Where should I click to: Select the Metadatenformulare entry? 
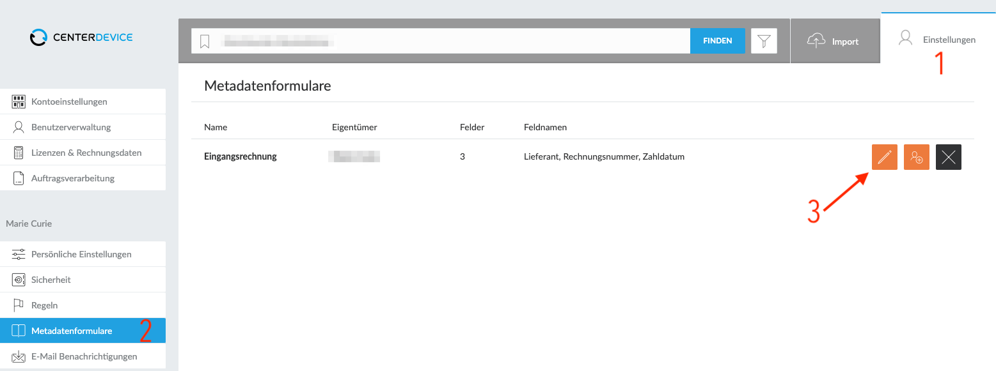(x=83, y=331)
